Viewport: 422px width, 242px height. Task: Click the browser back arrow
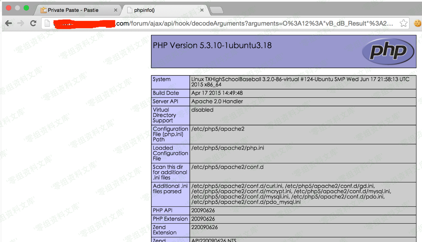tap(9, 23)
